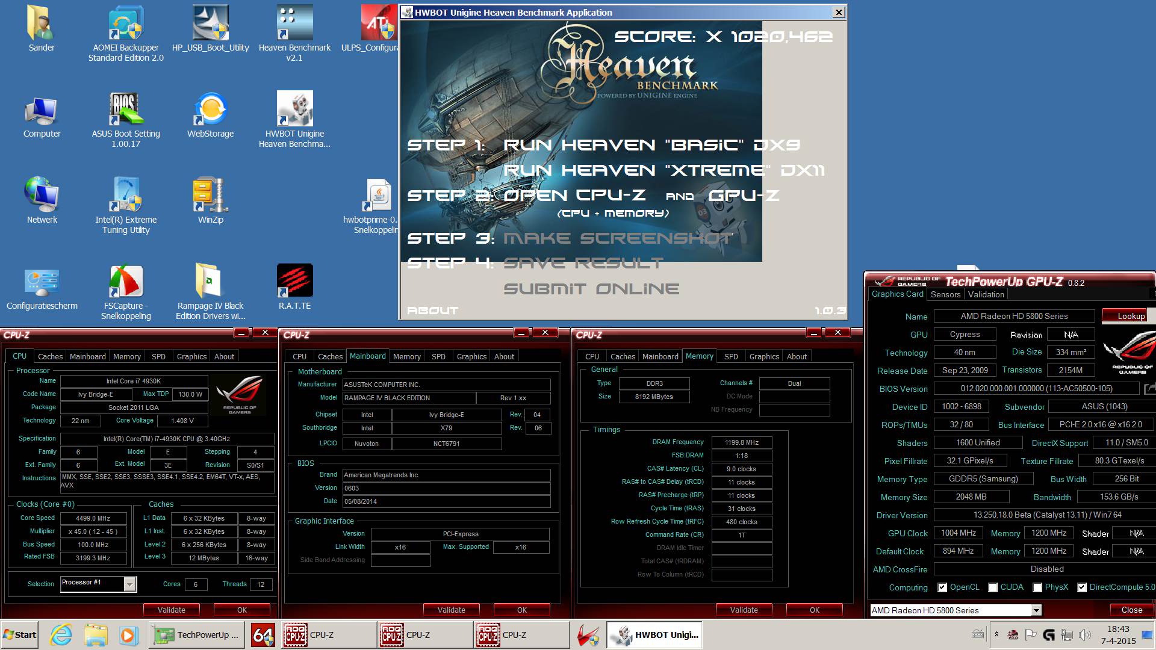Viewport: 1156px width, 650px height.
Task: Launch Windows Media Player from taskbar
Action: click(x=128, y=635)
